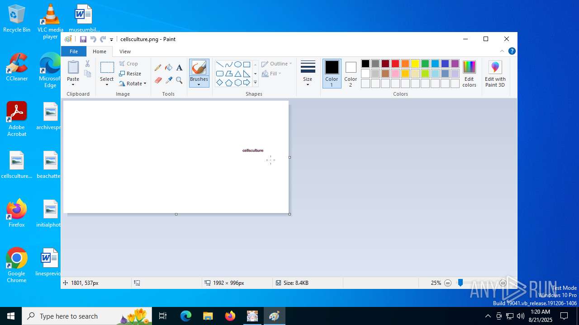Switch to the View tab

[x=125, y=51]
